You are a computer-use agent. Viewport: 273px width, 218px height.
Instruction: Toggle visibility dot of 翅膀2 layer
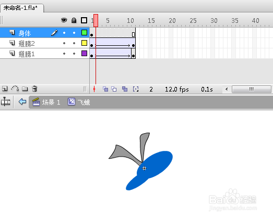point(64,43)
